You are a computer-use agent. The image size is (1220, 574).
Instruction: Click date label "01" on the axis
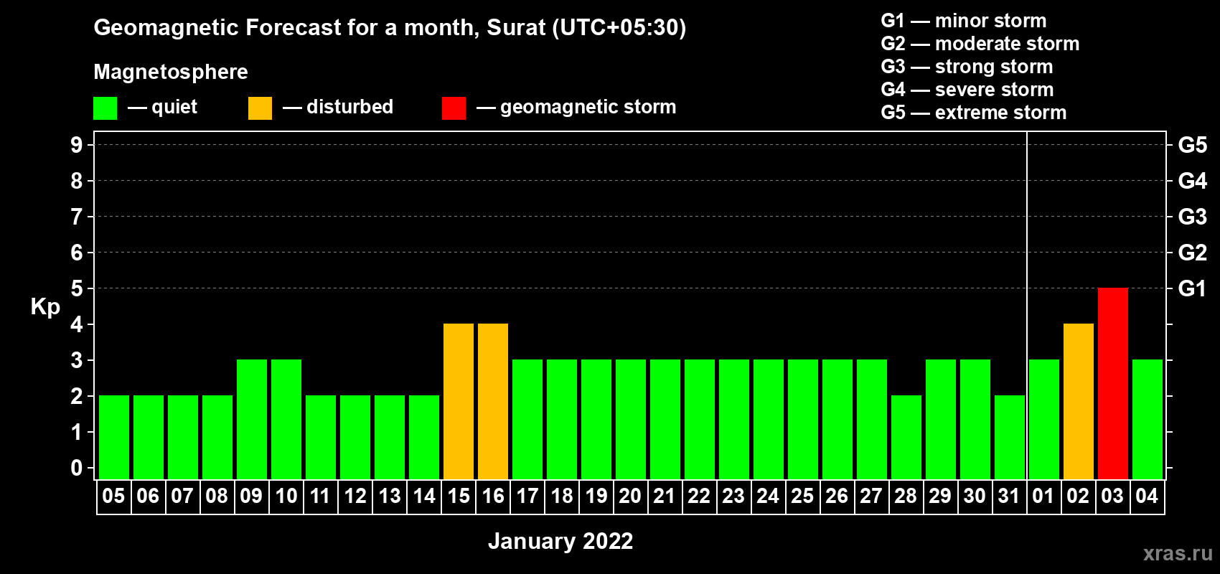click(1043, 497)
